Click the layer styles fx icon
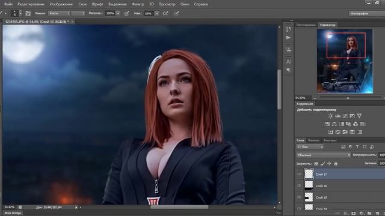The image size is (385, 216). pos(346,214)
